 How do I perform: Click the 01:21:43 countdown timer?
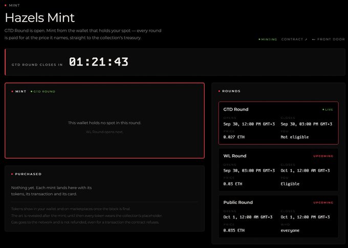[99, 62]
